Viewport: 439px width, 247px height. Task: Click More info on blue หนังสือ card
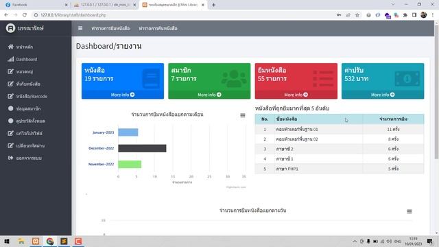(x=123, y=95)
